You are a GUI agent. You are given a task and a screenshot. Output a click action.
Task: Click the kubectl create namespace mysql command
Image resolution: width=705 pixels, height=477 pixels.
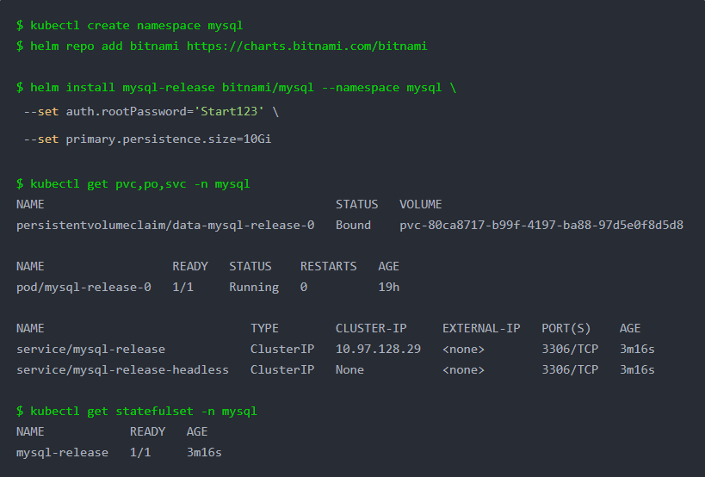136,26
